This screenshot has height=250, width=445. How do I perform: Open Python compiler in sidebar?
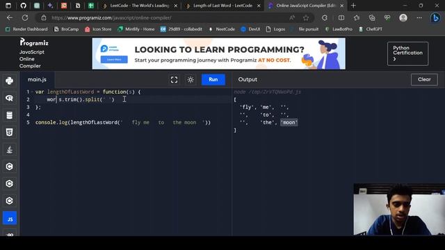pos(9,81)
